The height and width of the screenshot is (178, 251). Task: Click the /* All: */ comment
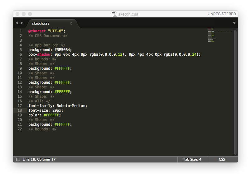[39, 101]
